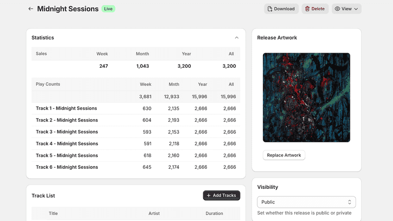Click the monthly sales value 1,043
This screenshot has height=221, width=393.
(x=142, y=66)
